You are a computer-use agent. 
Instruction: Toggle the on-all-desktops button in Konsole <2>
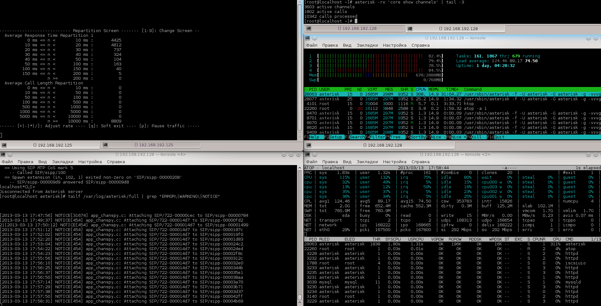314,155
